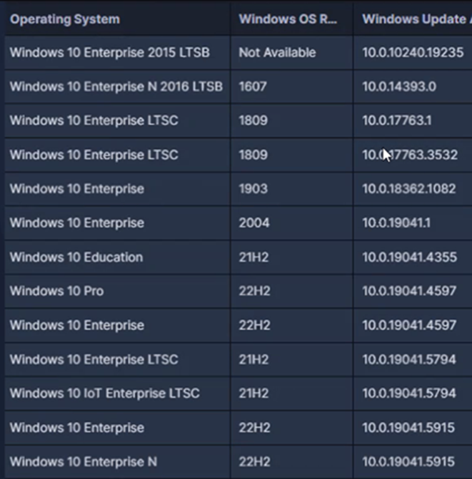The image size is (472, 479).
Task: Click the Windows Update column header
Action: click(x=413, y=19)
